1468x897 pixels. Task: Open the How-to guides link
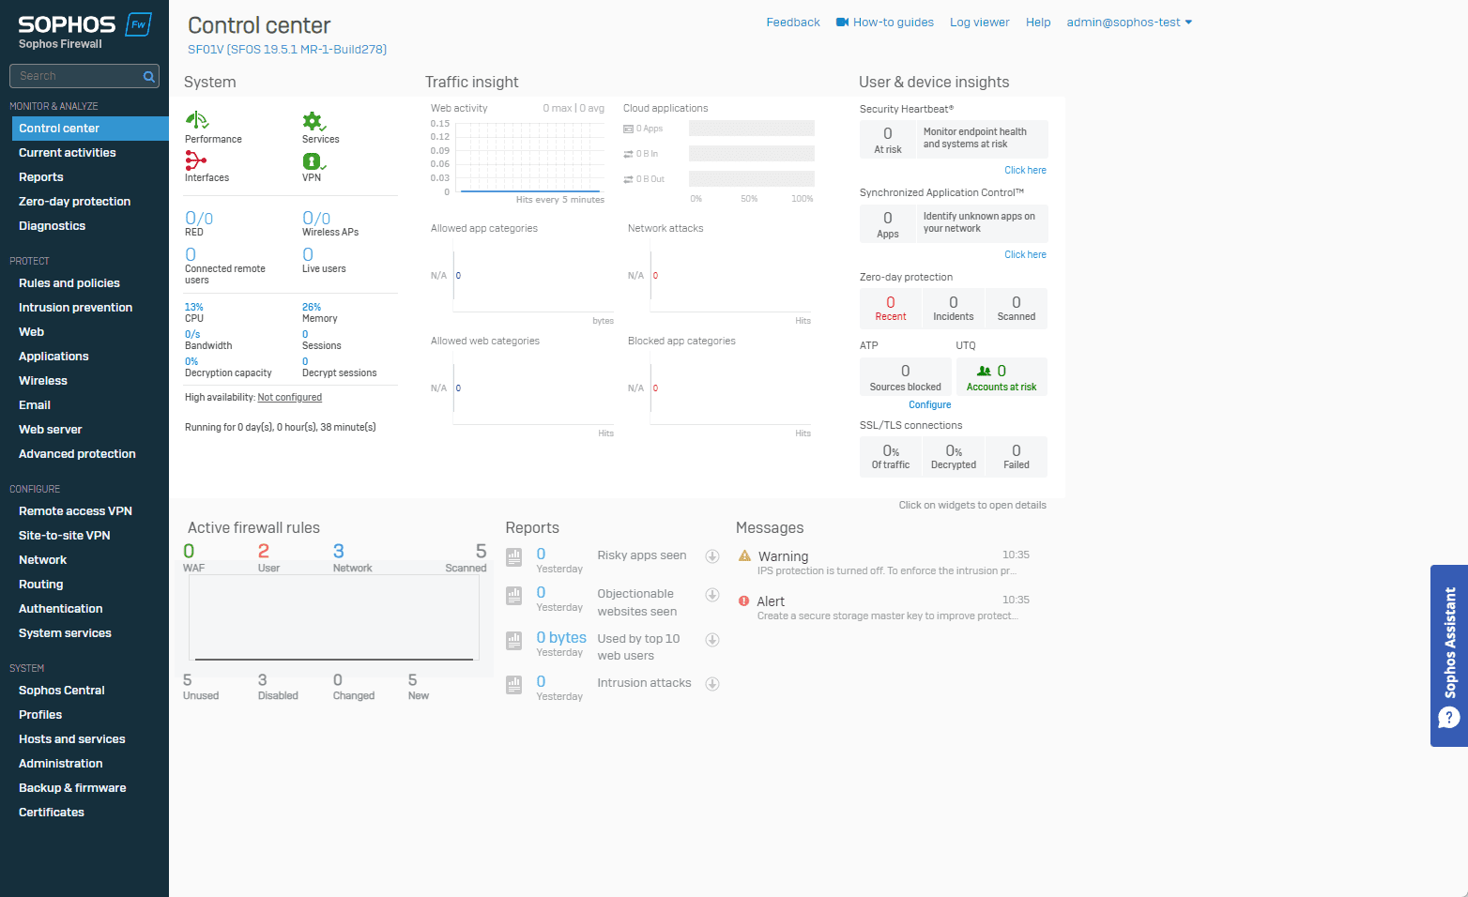coord(894,23)
